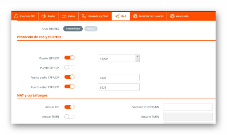Click the Puerto vídeo RTP UDP label

(45, 87)
